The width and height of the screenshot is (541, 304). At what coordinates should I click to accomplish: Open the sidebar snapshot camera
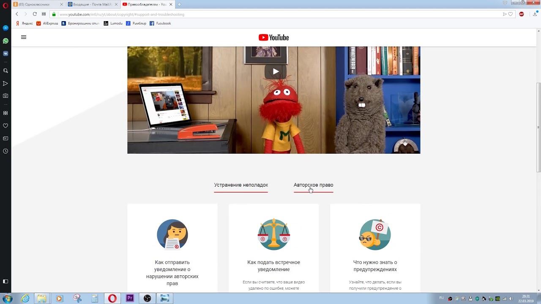tap(5, 96)
